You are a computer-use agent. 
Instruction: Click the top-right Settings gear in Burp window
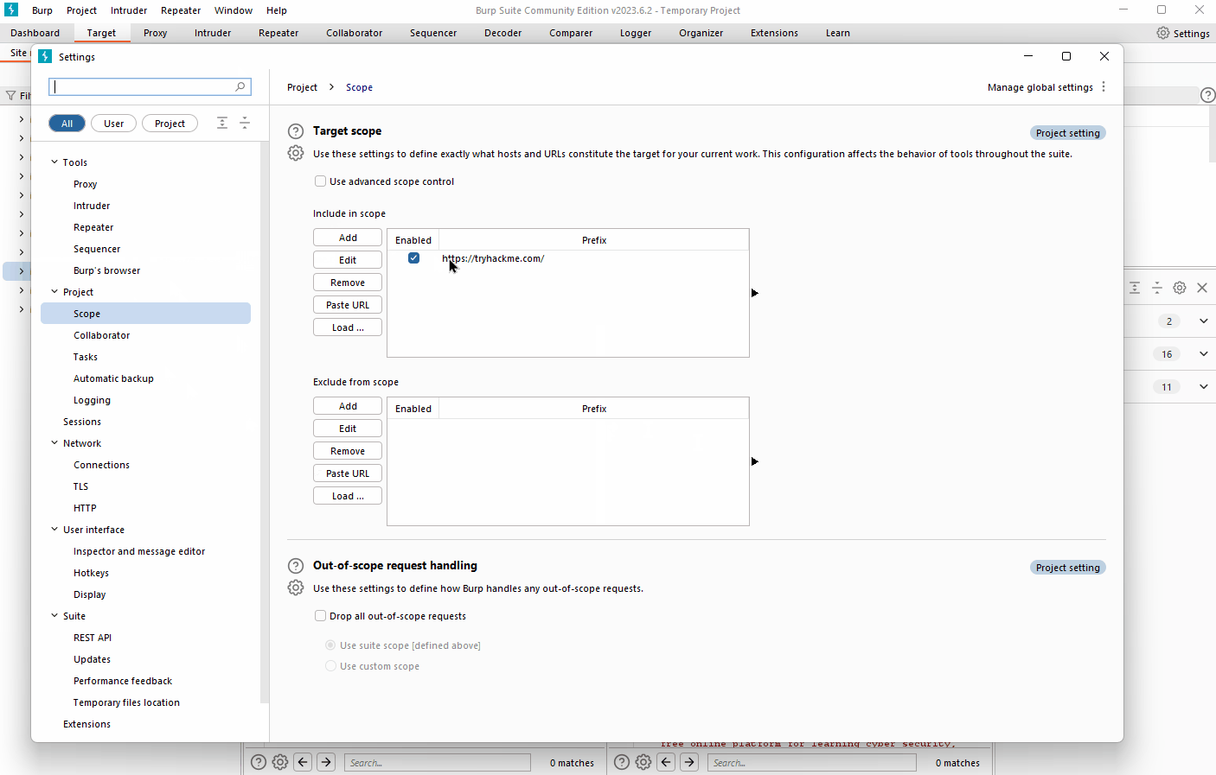1163,33
